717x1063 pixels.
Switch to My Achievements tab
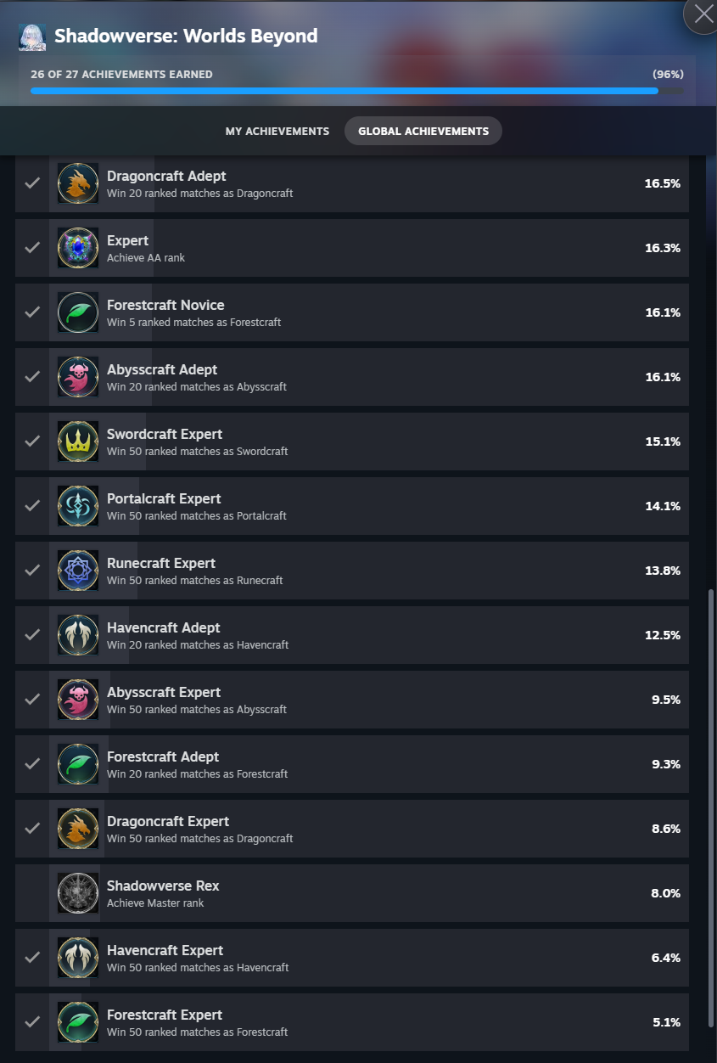pyautogui.click(x=277, y=132)
